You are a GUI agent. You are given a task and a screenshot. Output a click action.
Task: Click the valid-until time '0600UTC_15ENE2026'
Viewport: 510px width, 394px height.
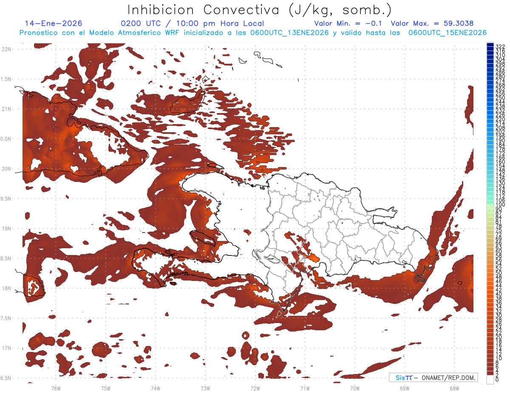tap(448, 33)
